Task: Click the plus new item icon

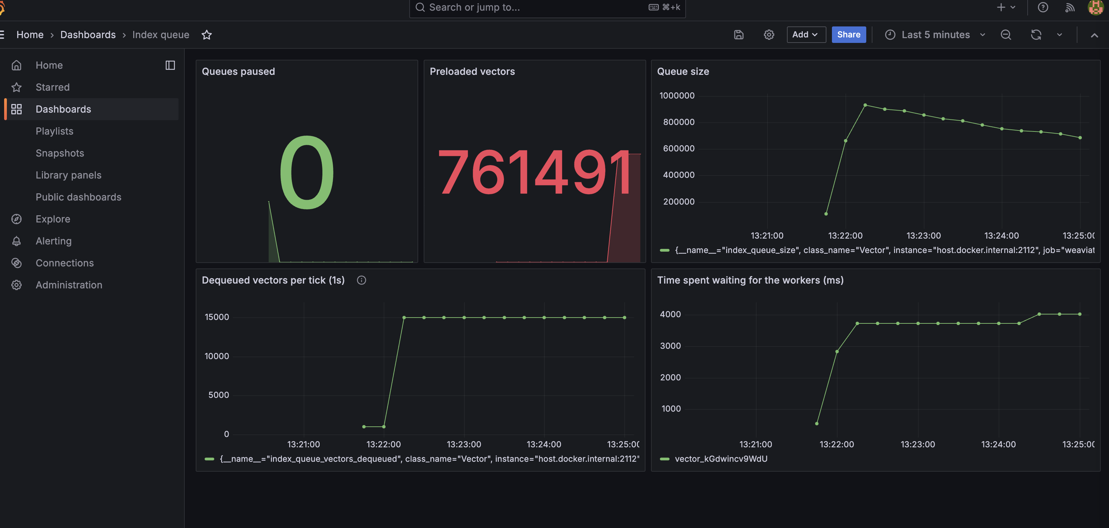Action: (x=1001, y=7)
